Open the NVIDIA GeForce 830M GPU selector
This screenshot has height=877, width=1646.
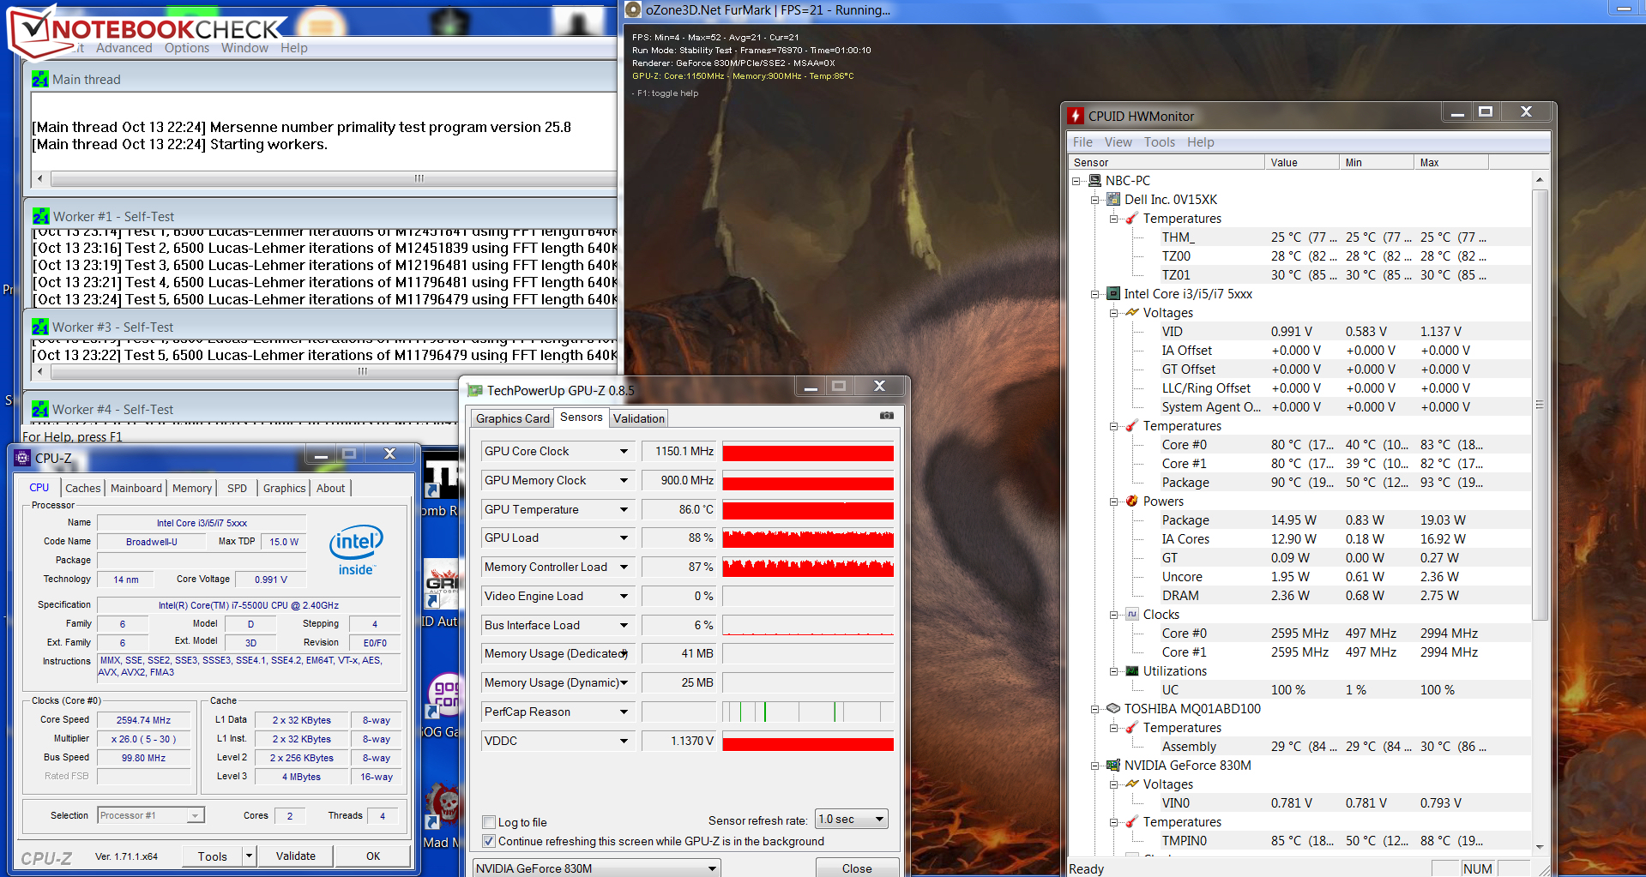coord(597,868)
